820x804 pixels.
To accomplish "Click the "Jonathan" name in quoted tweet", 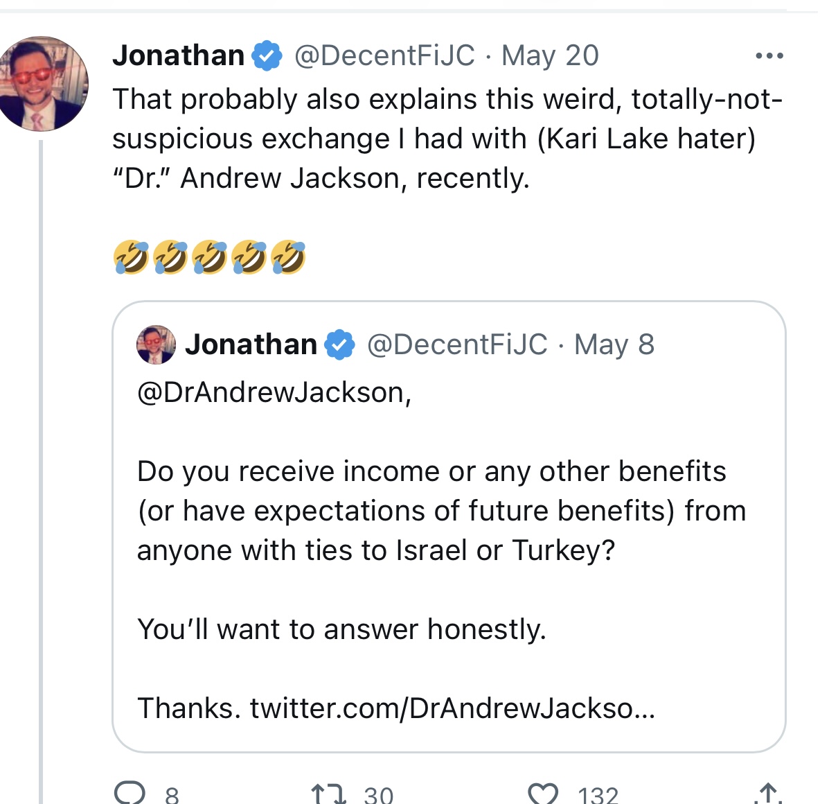I will pyautogui.click(x=251, y=345).
